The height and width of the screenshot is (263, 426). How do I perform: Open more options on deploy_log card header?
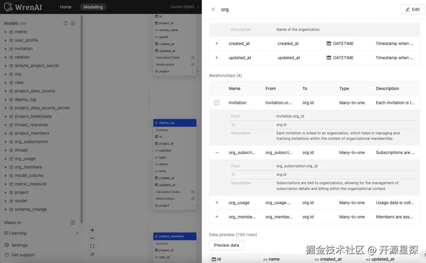pyautogui.click(x=193, y=123)
